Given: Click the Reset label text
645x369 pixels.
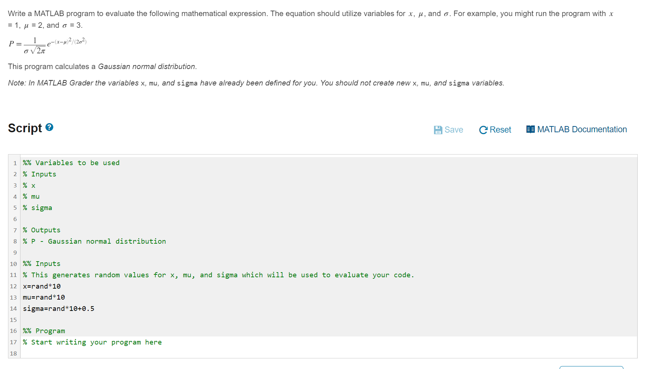Looking at the screenshot, I should (500, 130).
